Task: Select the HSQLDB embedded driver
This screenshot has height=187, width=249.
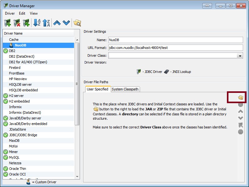Action: pyautogui.click(x=38, y=90)
